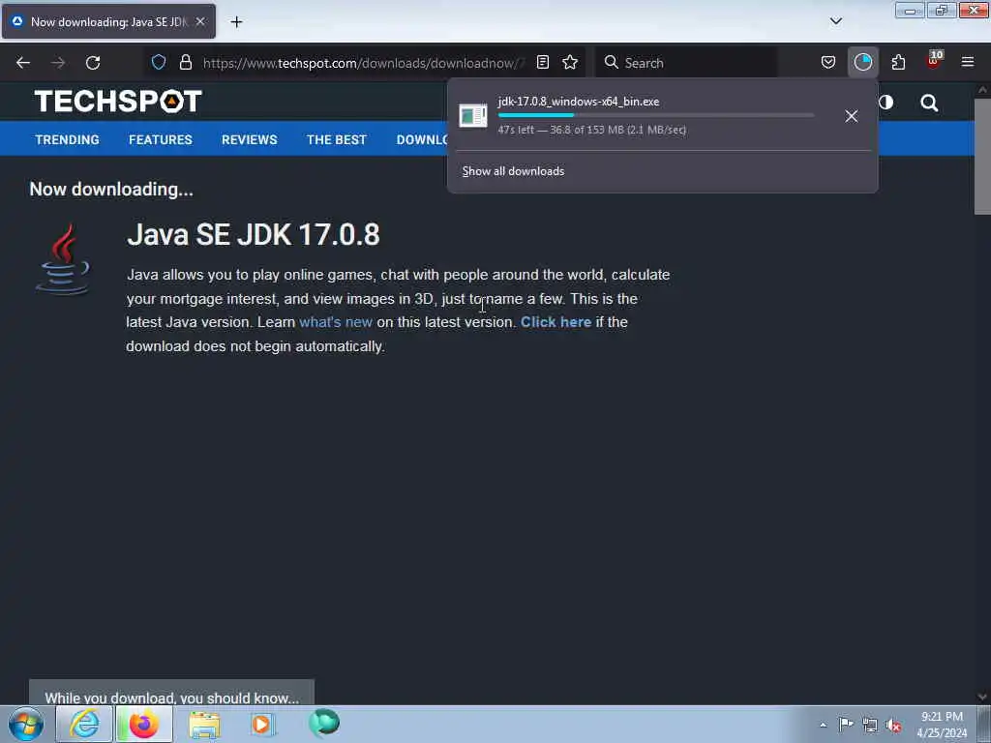The height and width of the screenshot is (743, 991).
Task: Click the Java SE JDK 17.0.8 heading
Action: click(x=254, y=234)
